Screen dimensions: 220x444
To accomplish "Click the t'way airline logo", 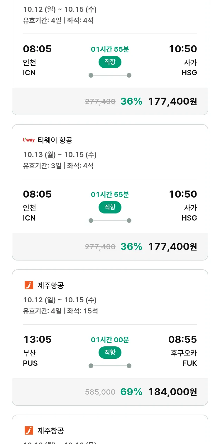I will pyautogui.click(x=29, y=140).
